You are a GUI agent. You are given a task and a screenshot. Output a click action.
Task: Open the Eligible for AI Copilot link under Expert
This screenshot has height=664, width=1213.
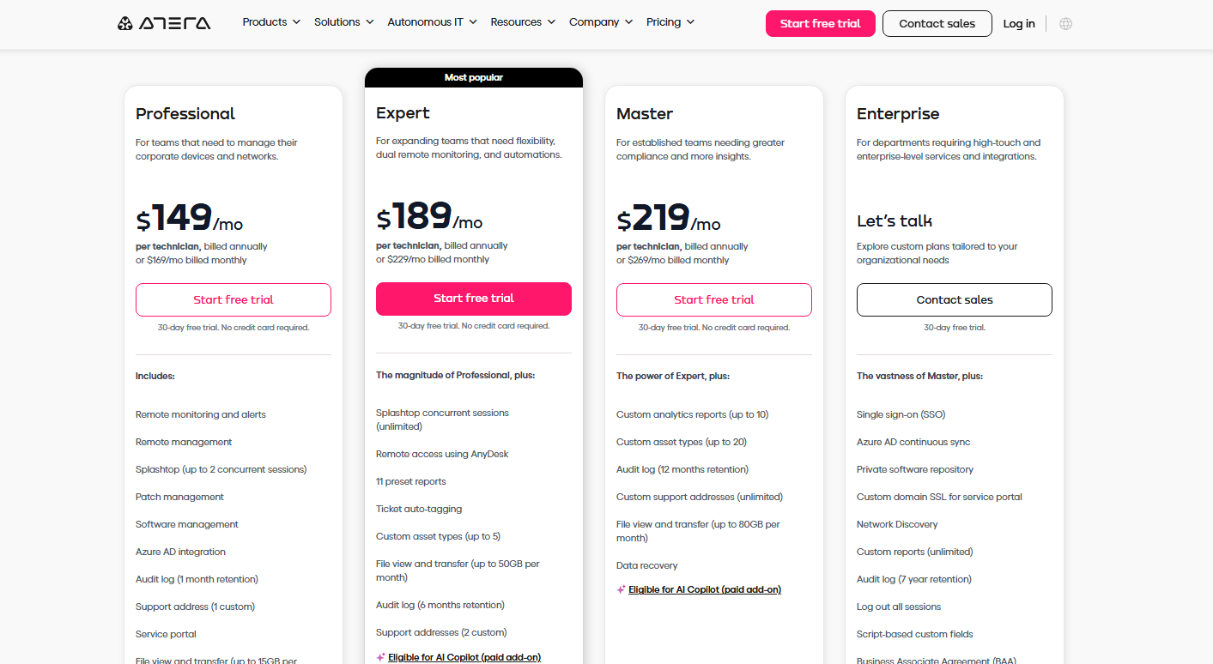coord(464,656)
